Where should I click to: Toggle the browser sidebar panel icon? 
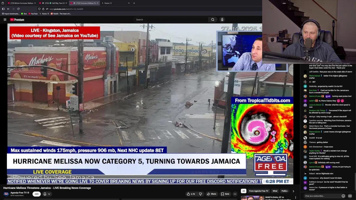click(x=3, y=9)
